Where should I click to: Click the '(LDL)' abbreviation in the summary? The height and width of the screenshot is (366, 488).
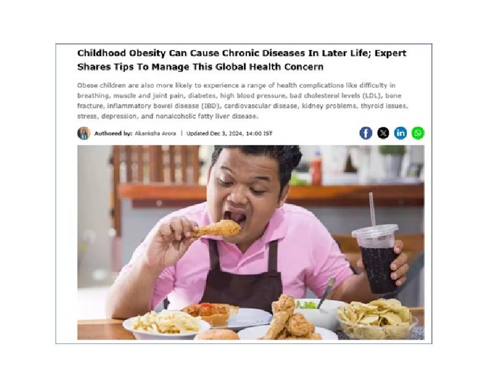[x=372, y=96]
